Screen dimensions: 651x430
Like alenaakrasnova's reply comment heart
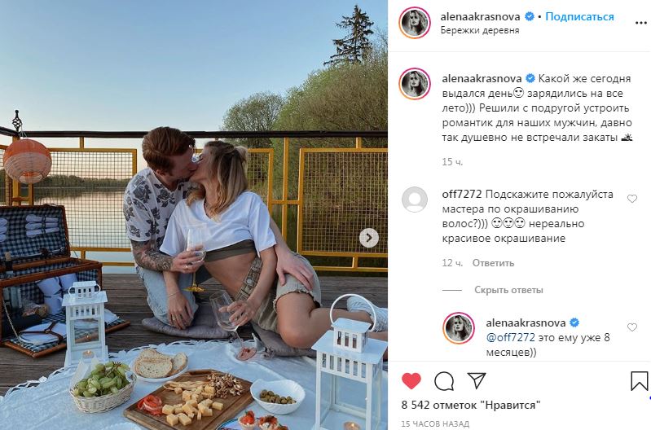632,327
